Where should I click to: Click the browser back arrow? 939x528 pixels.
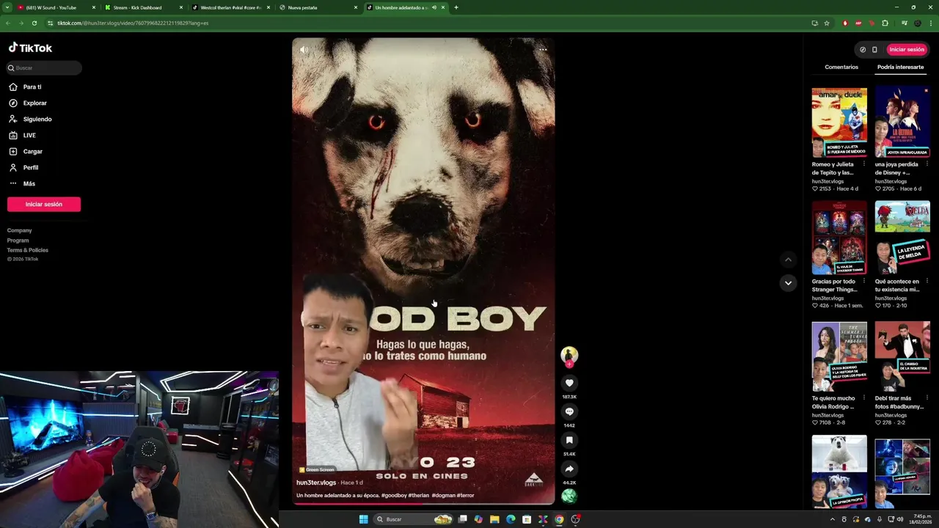8,23
